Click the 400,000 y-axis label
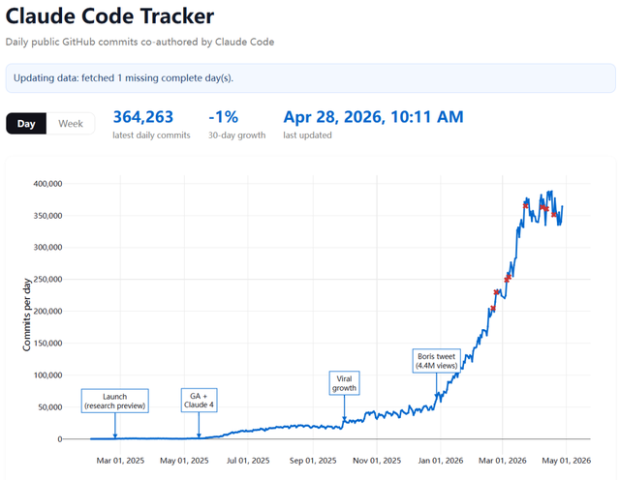The image size is (620, 480). click(x=47, y=184)
